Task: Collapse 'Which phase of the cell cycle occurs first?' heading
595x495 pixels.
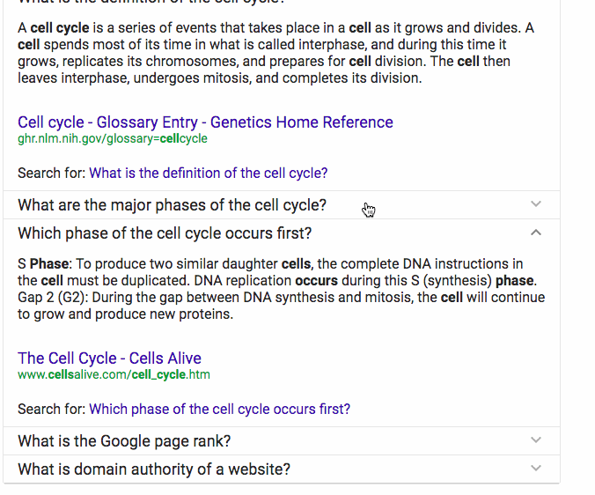Action: click(165, 233)
